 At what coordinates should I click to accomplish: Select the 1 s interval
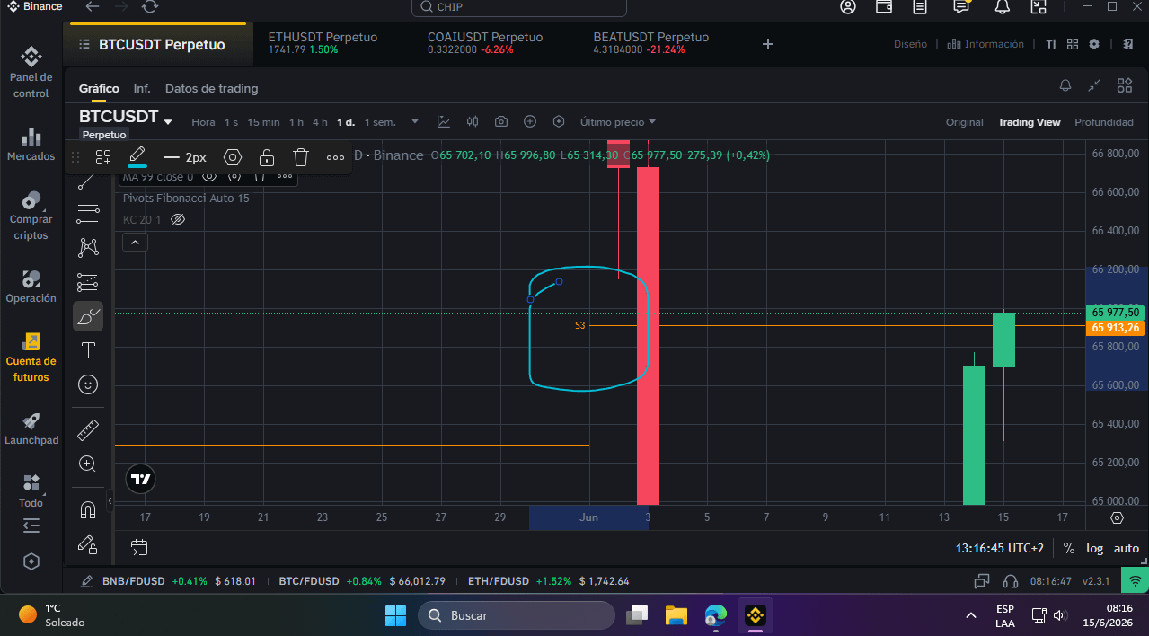231,122
